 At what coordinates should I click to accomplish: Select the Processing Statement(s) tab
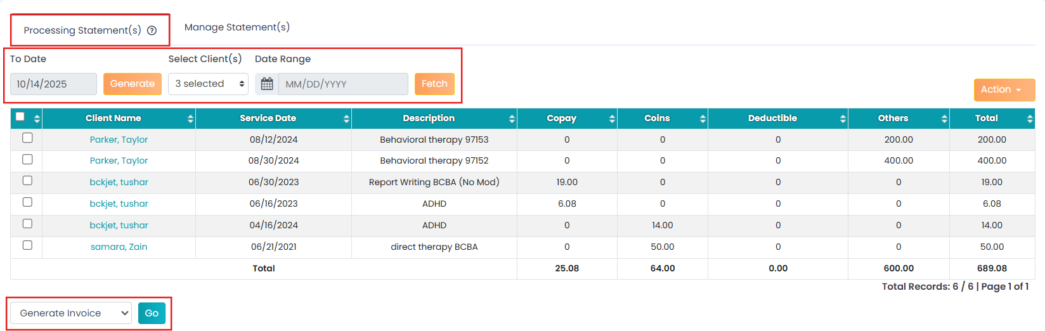[82, 30]
